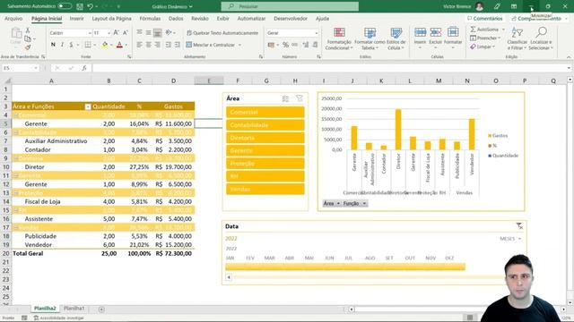Open Área e Funções filter dropdown
The image size is (574, 322).
88,106
